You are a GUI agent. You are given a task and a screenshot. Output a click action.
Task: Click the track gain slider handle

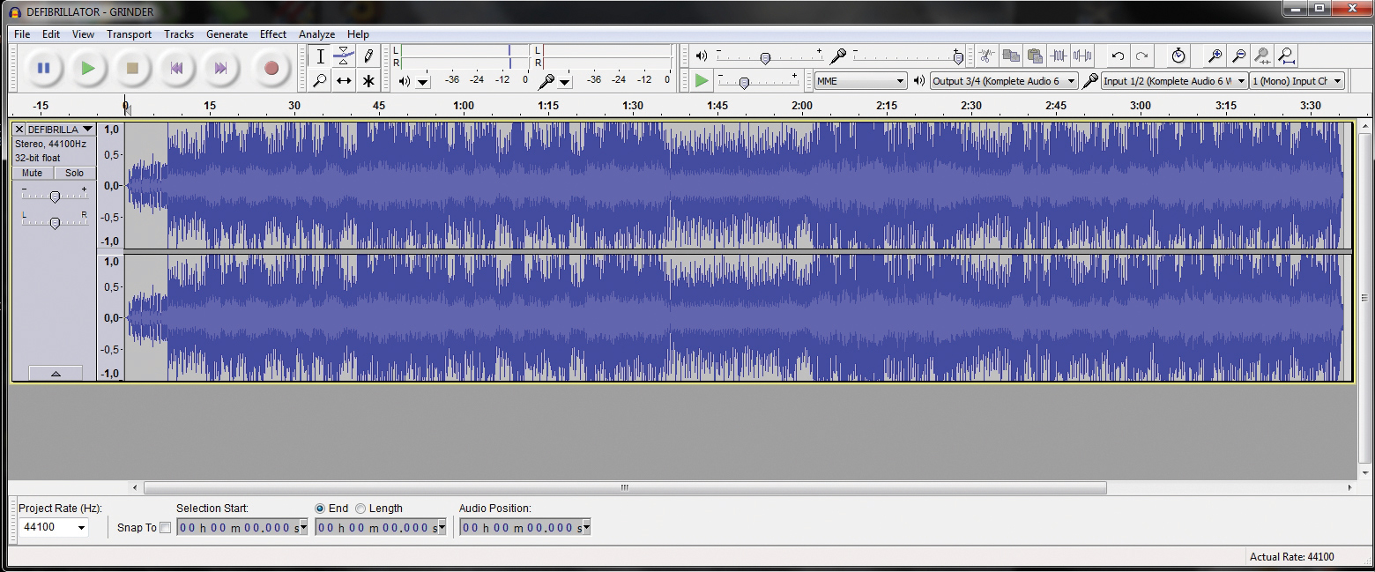tap(55, 197)
